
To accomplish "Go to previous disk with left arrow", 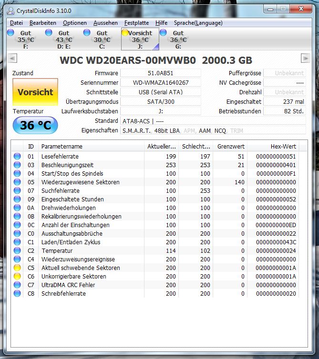I will [12, 58].
